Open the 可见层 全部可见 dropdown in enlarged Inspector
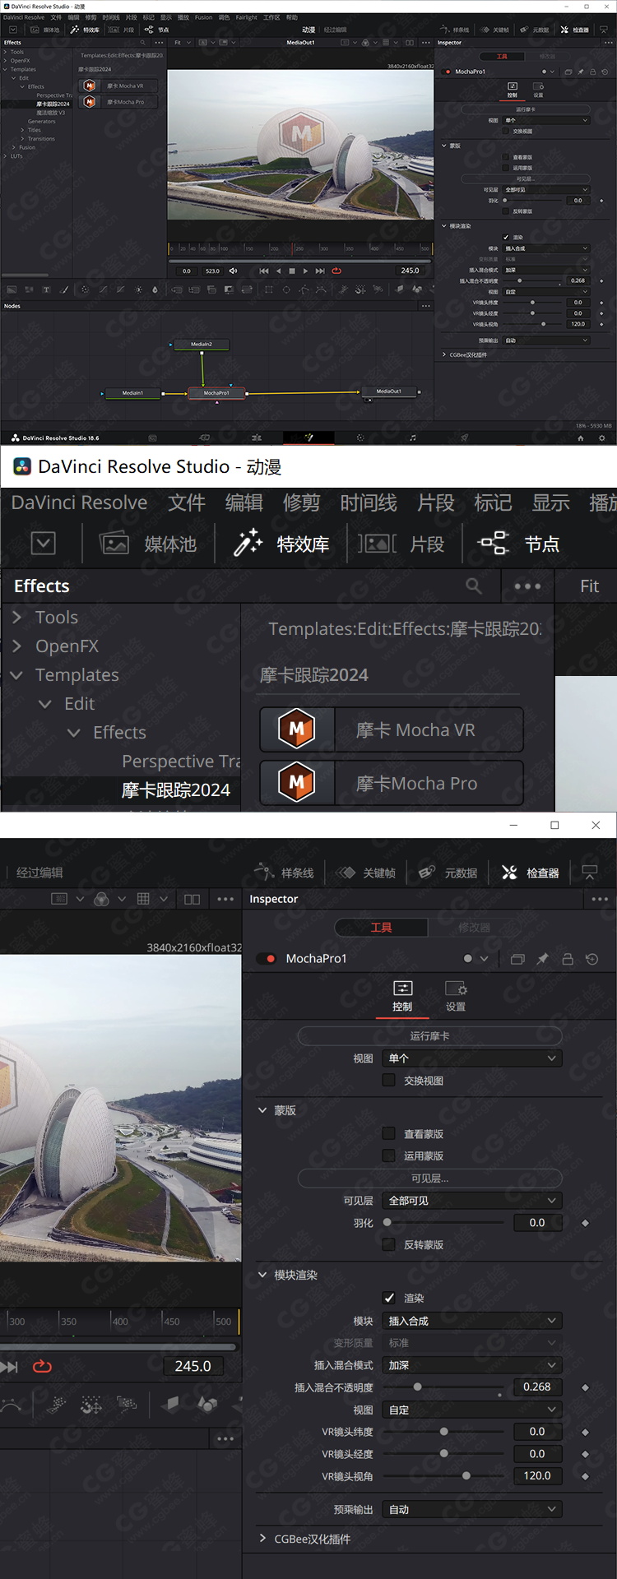617x1579 pixels. point(472,1200)
